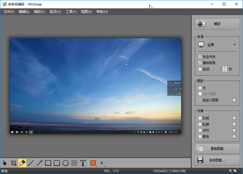Select the Crop tool
243x174 pixels.
click(x=13, y=163)
